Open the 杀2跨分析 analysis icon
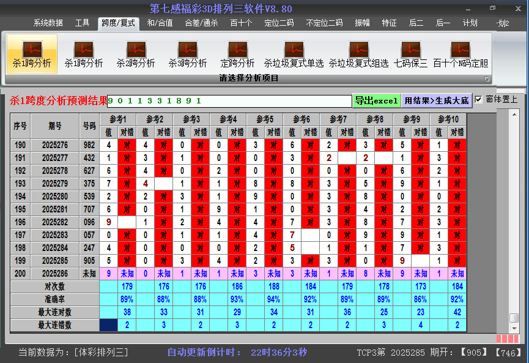The width and height of the screenshot is (529, 363). 136,54
